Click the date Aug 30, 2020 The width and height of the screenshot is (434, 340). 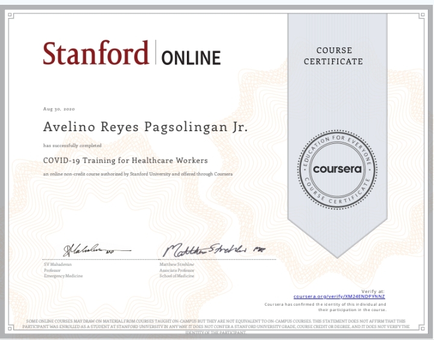[x=59, y=109]
